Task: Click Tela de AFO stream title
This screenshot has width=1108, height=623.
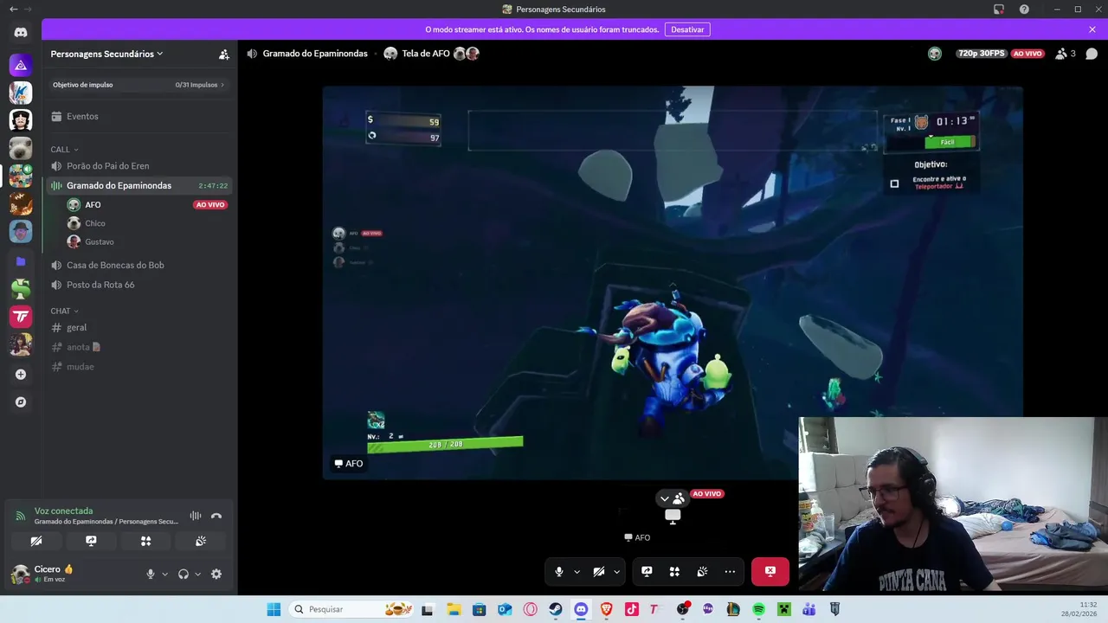Action: click(x=426, y=54)
